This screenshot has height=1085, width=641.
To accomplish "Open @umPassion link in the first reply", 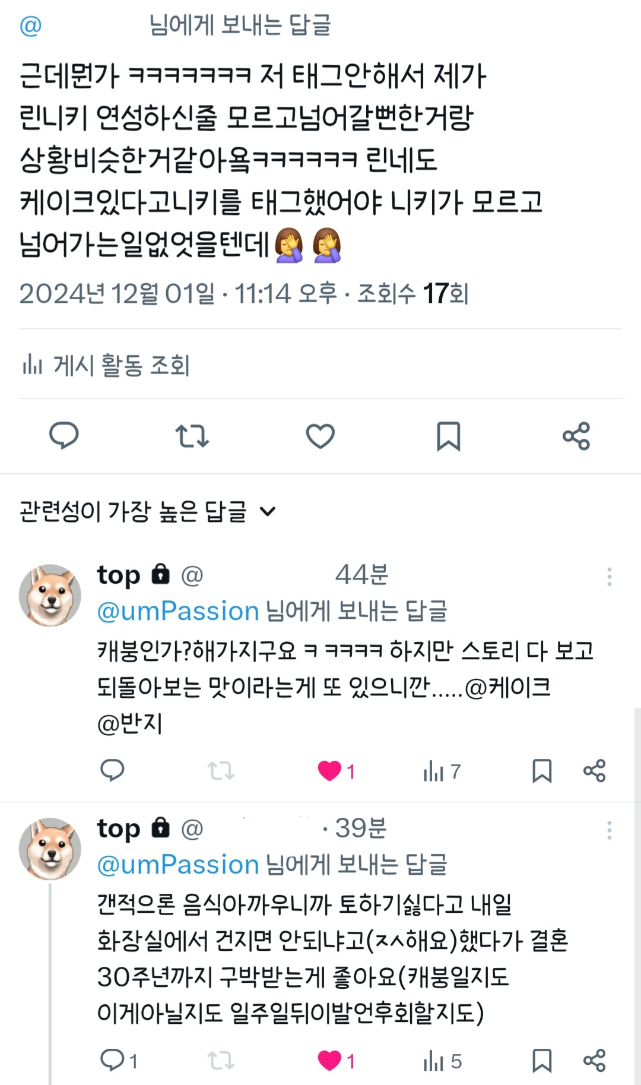I will pyautogui.click(x=178, y=611).
